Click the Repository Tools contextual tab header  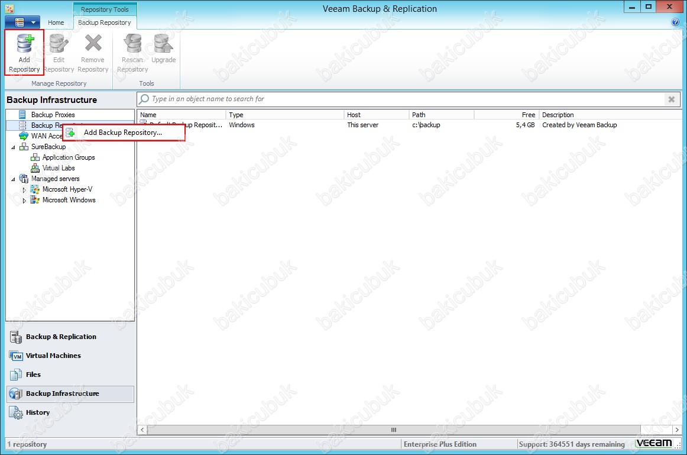click(105, 9)
